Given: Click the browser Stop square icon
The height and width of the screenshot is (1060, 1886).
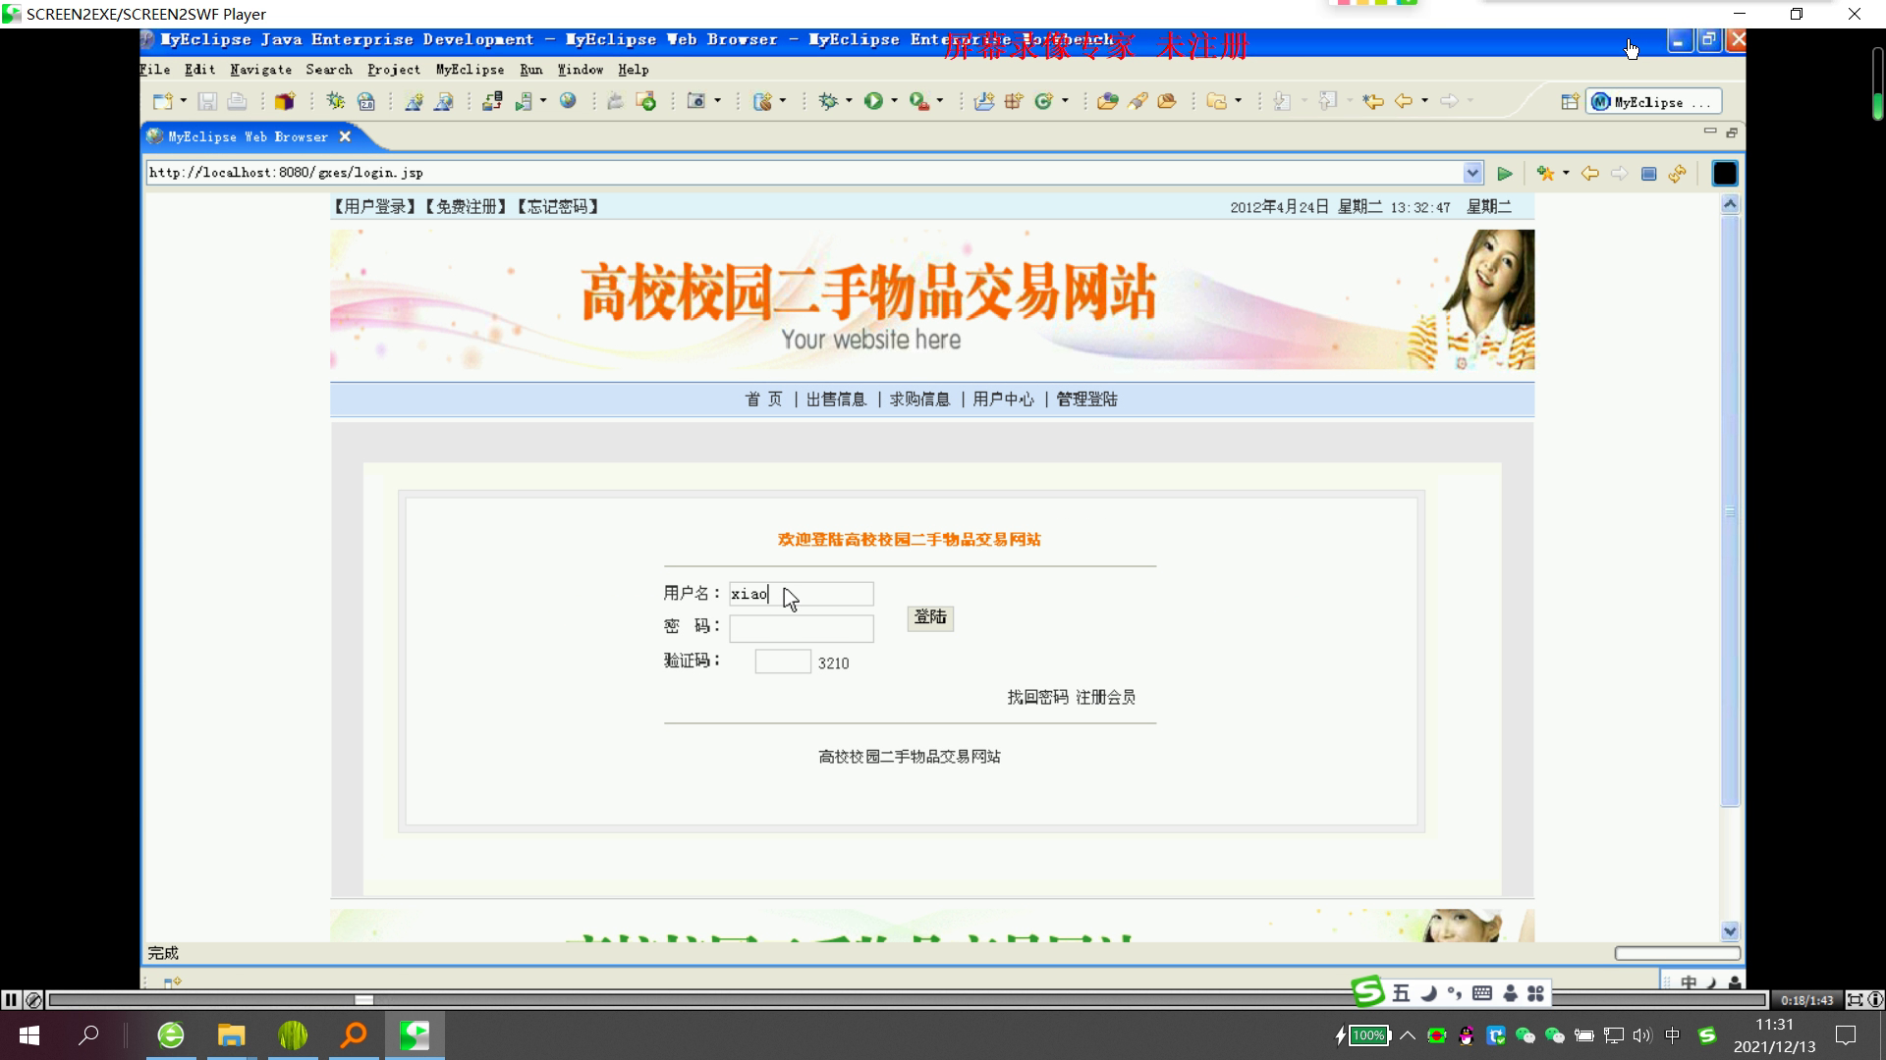Looking at the screenshot, I should 1649,174.
